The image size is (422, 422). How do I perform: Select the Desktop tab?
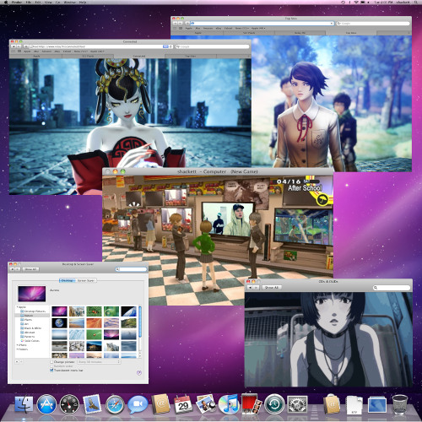point(68,280)
